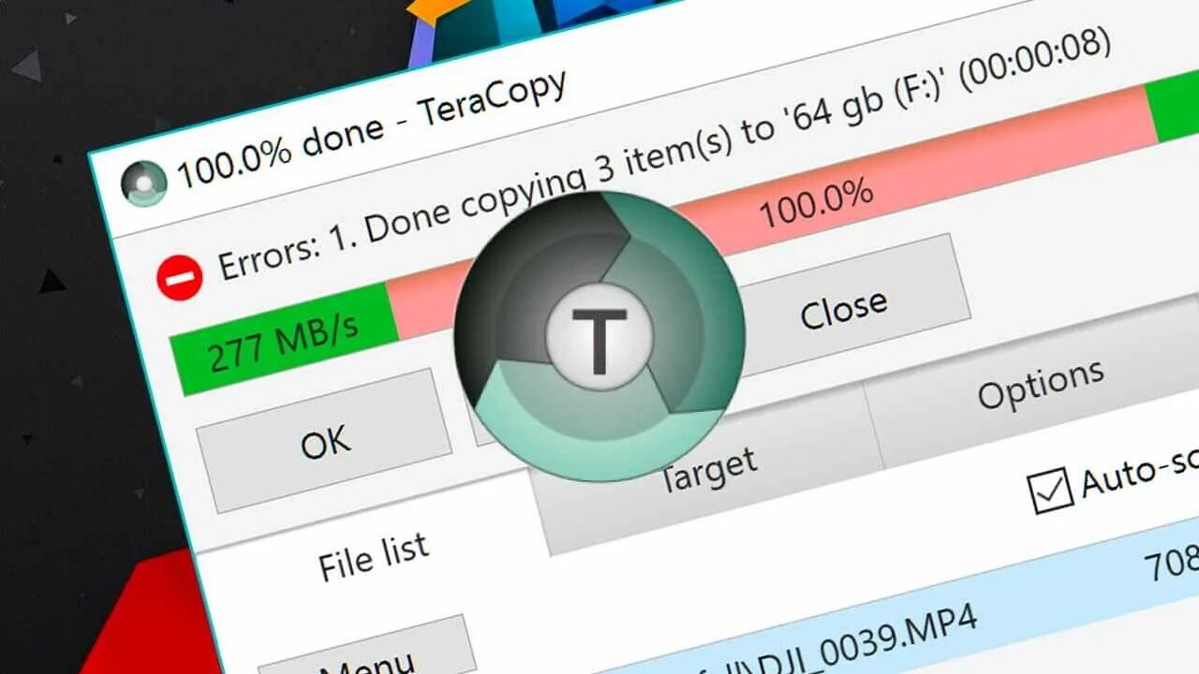Click the red error stop icon
Image resolution: width=1199 pixels, height=674 pixels.
[180, 278]
